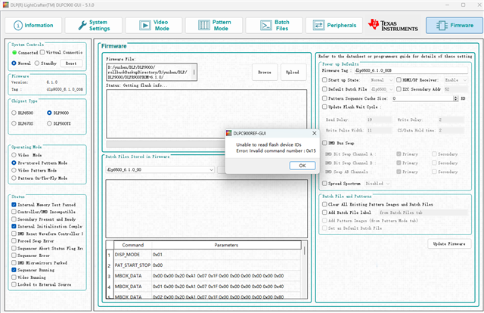Enable DMD Bus Swap checkbox
Image resolution: width=484 pixels, height=313 pixels.
pyautogui.click(x=324, y=143)
